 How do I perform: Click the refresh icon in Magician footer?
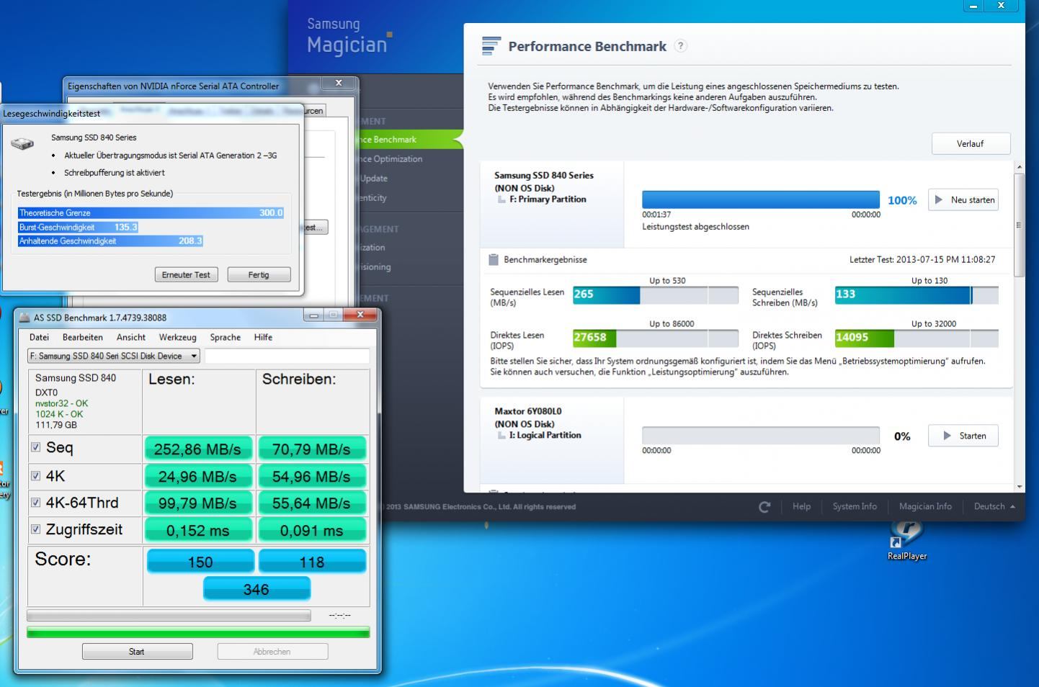tap(764, 507)
